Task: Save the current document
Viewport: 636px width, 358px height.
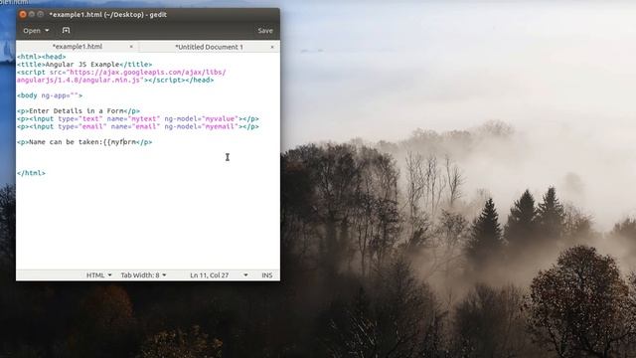Action: (x=265, y=31)
